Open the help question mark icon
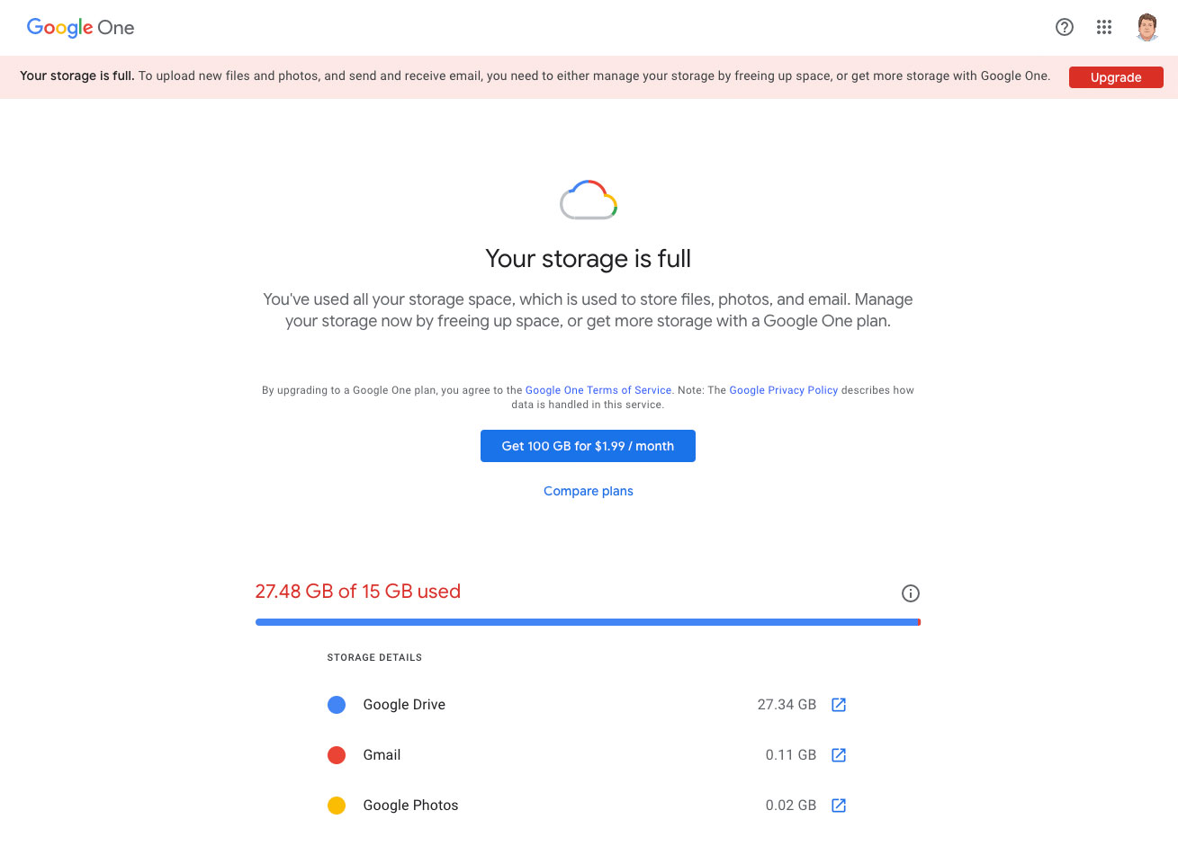This screenshot has height=855, width=1178. pos(1064,27)
